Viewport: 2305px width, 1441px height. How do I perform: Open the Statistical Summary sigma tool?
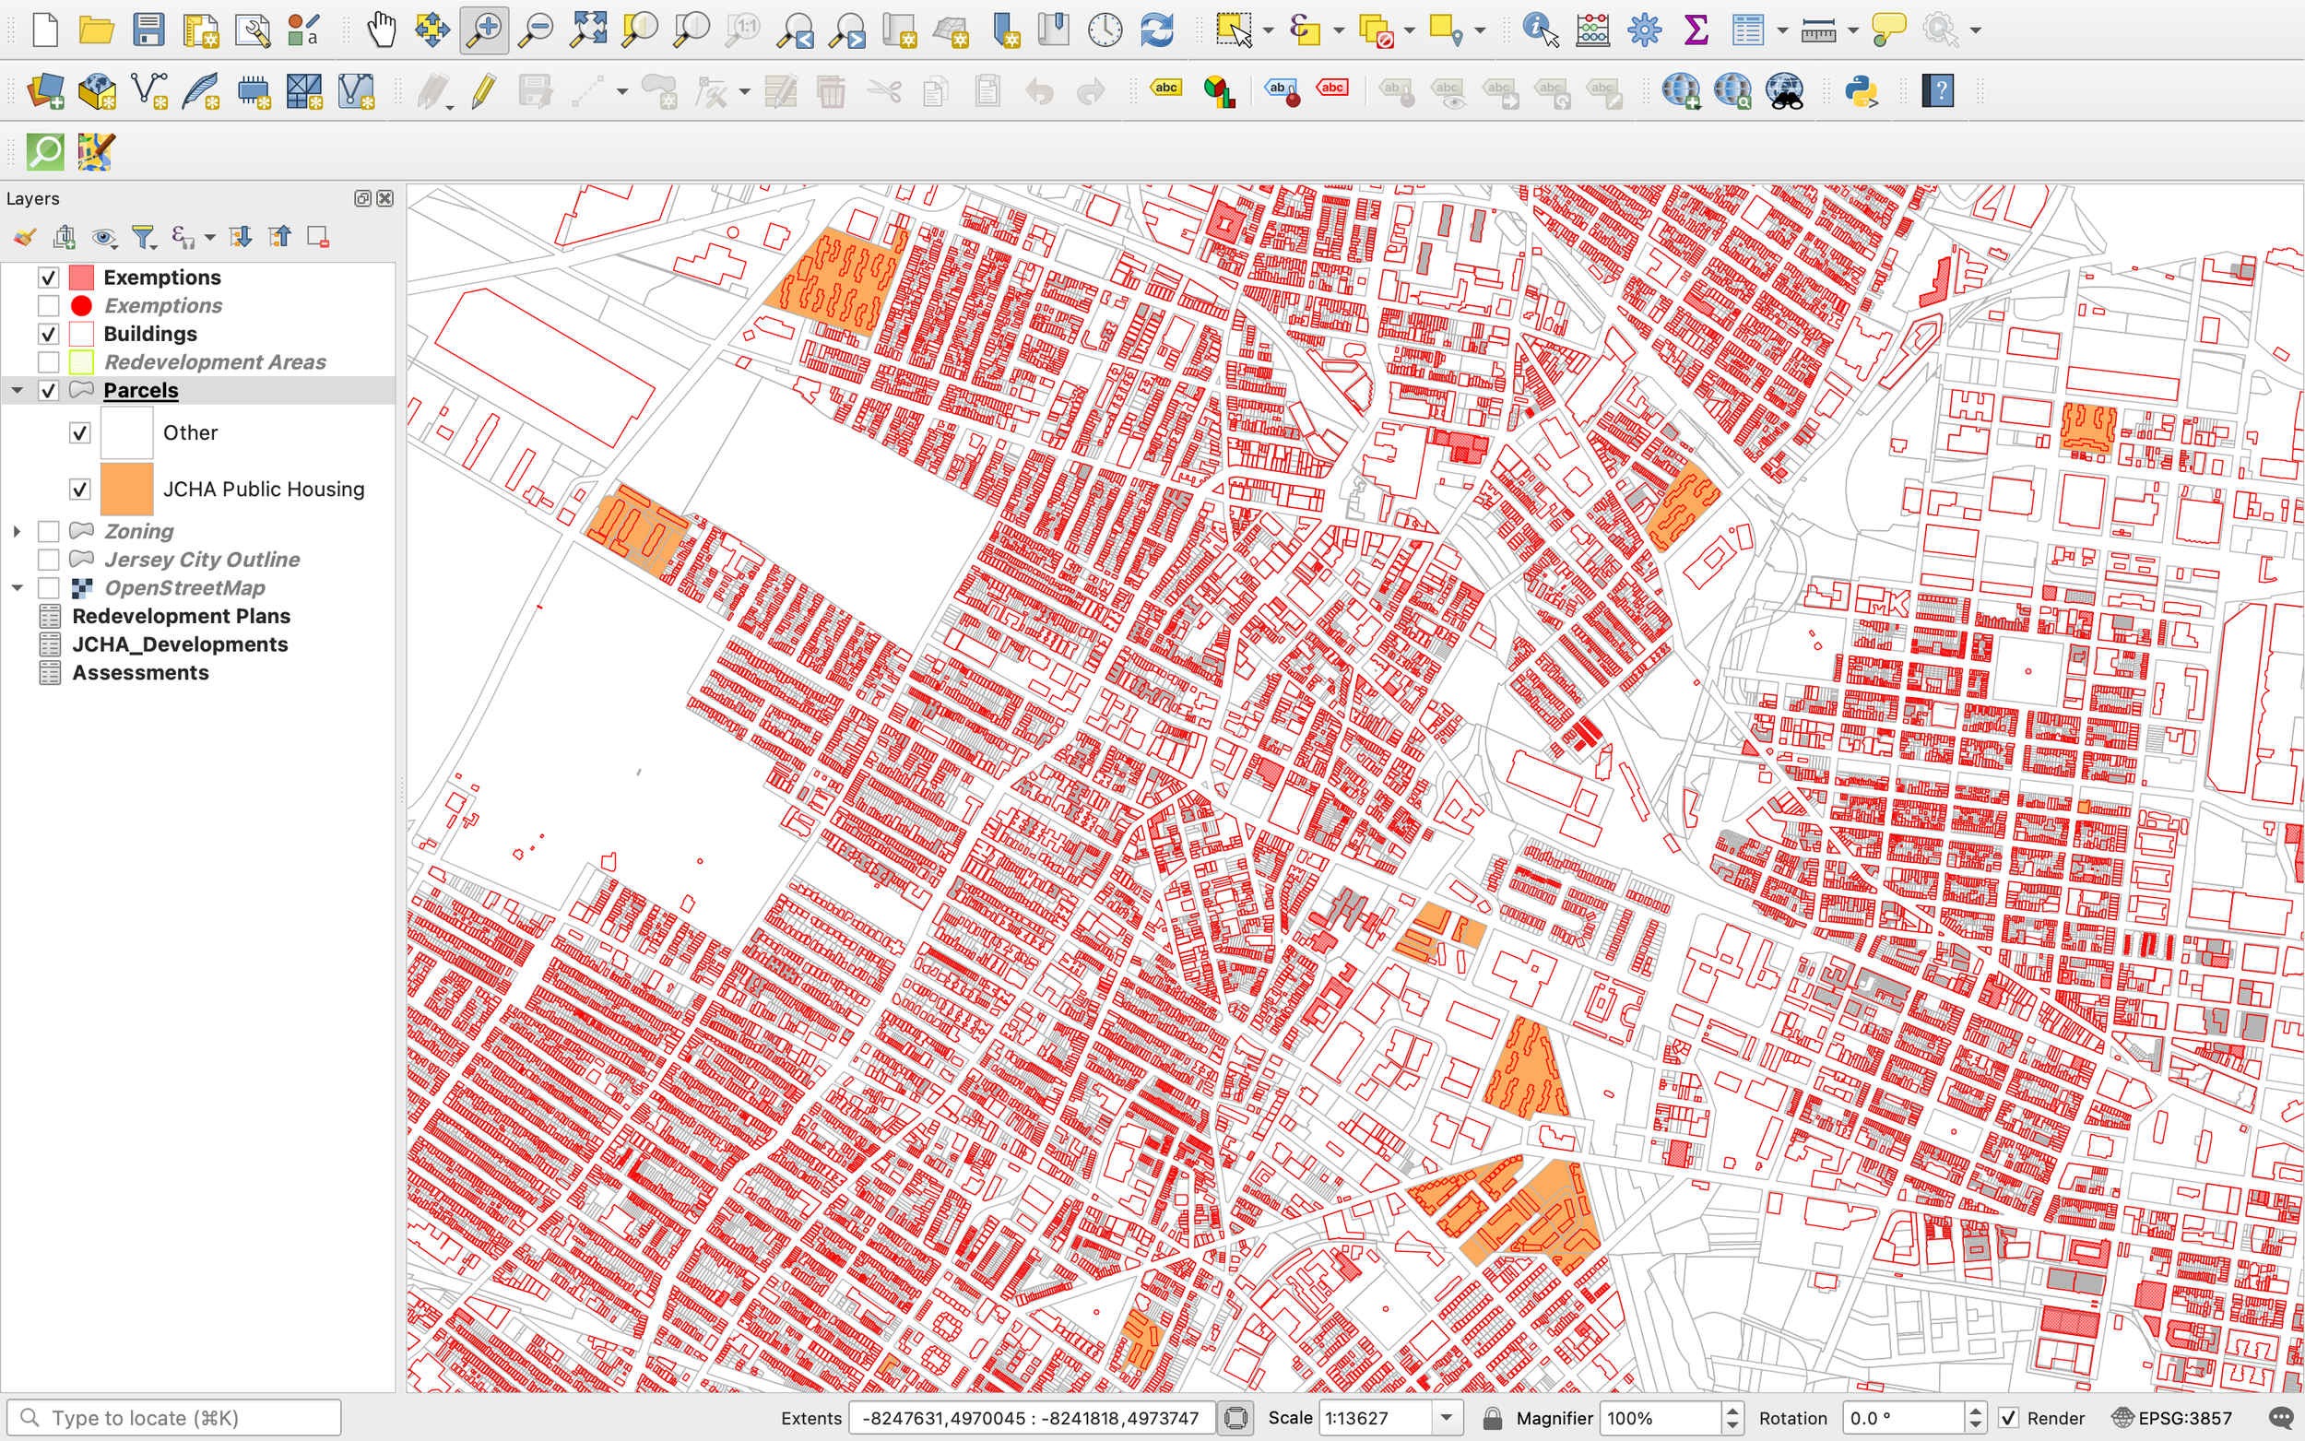(1696, 30)
